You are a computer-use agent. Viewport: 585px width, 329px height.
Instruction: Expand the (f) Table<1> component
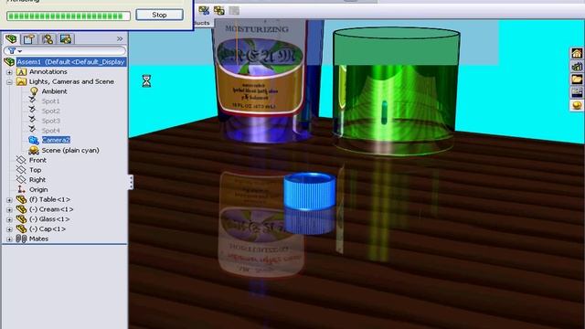[9, 200]
